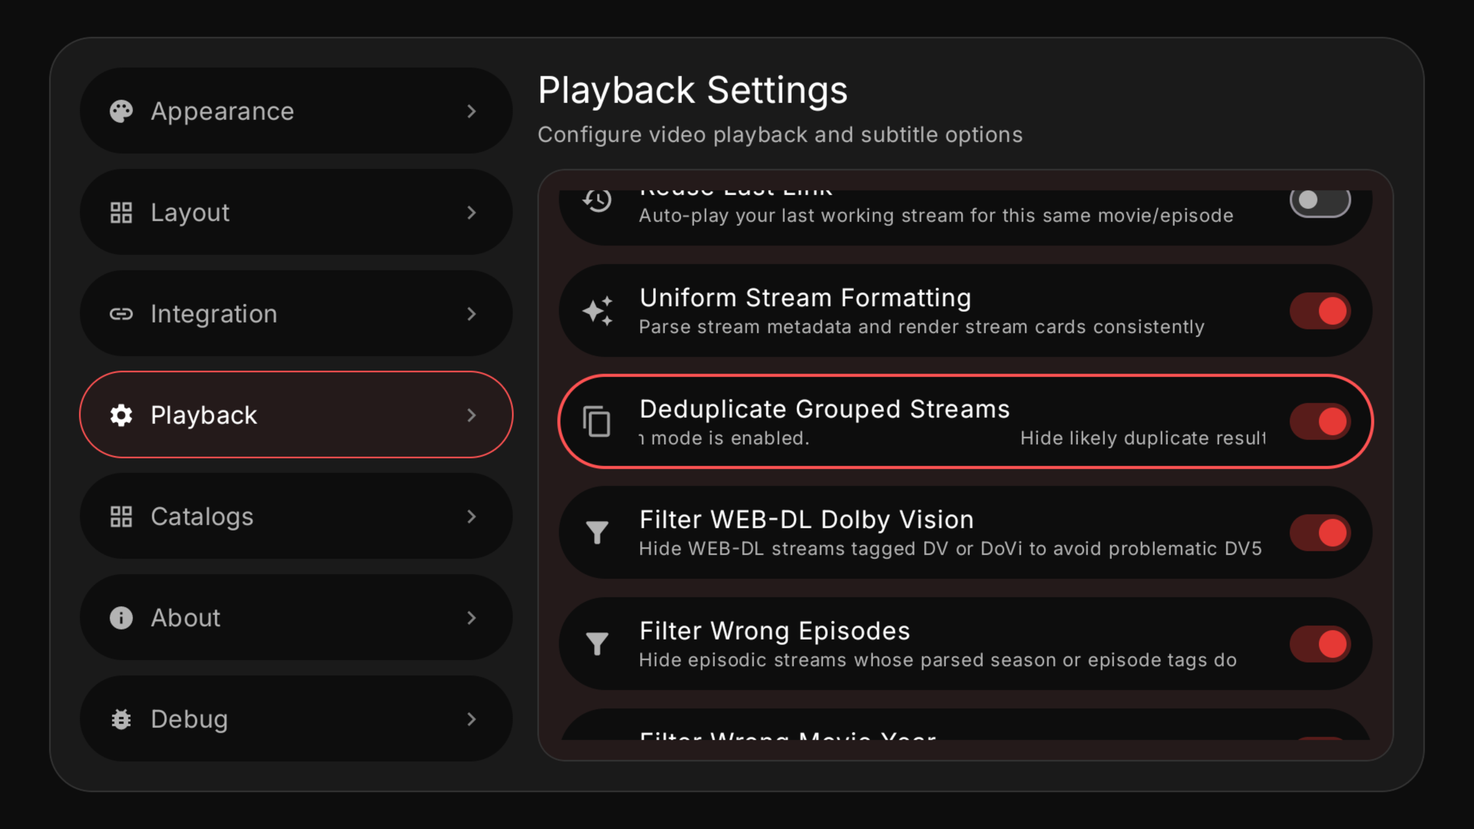Click the Filter Wrong Episodes funnel icon
Image resolution: width=1474 pixels, height=829 pixels.
[597, 644]
